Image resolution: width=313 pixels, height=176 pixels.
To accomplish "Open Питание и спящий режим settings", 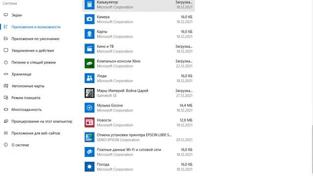I will tap(34, 63).
